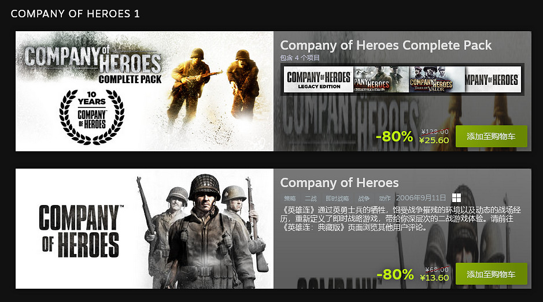Open the Company of Heroes banner image
543x302 pixels.
click(145, 229)
